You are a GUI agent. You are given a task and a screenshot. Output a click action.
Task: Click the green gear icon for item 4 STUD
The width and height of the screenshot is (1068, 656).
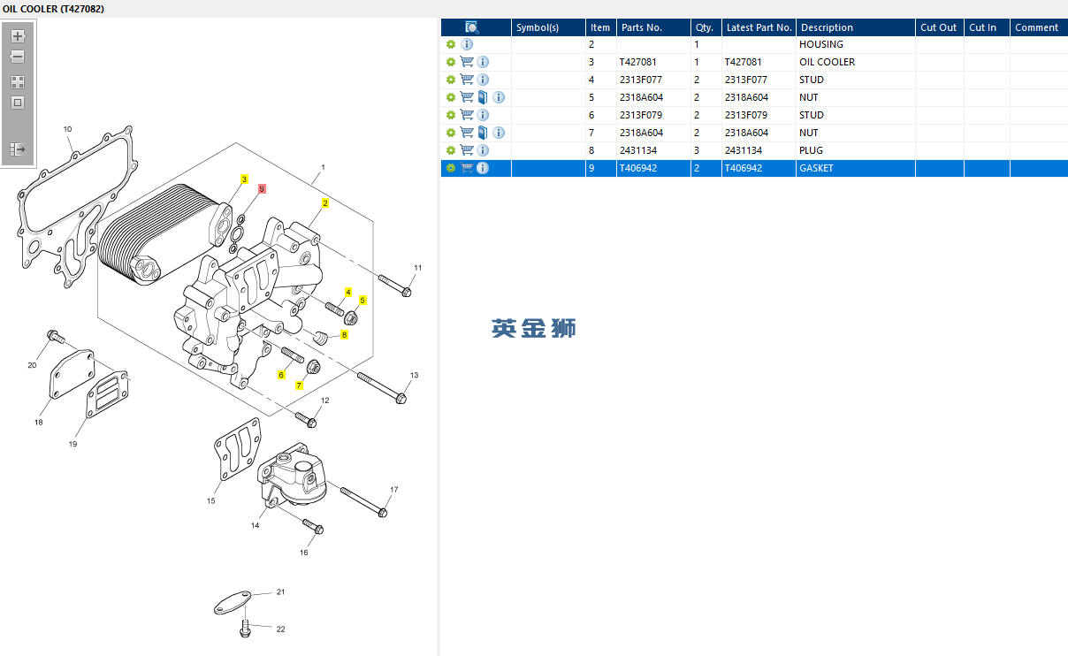point(451,80)
